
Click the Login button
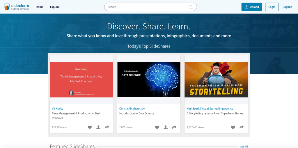(272, 7)
